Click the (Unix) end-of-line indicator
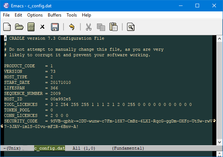This screenshot has width=223, height=157. coord(14,148)
